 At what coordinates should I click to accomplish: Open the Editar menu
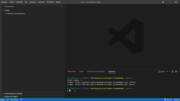[x=12, y=2]
